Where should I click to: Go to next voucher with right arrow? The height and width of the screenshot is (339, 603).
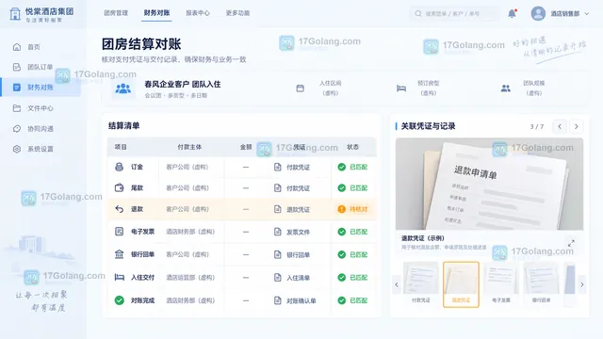click(x=576, y=126)
